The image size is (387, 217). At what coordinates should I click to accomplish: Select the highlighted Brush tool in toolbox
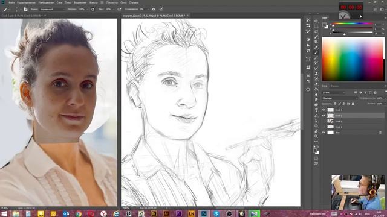point(316,52)
